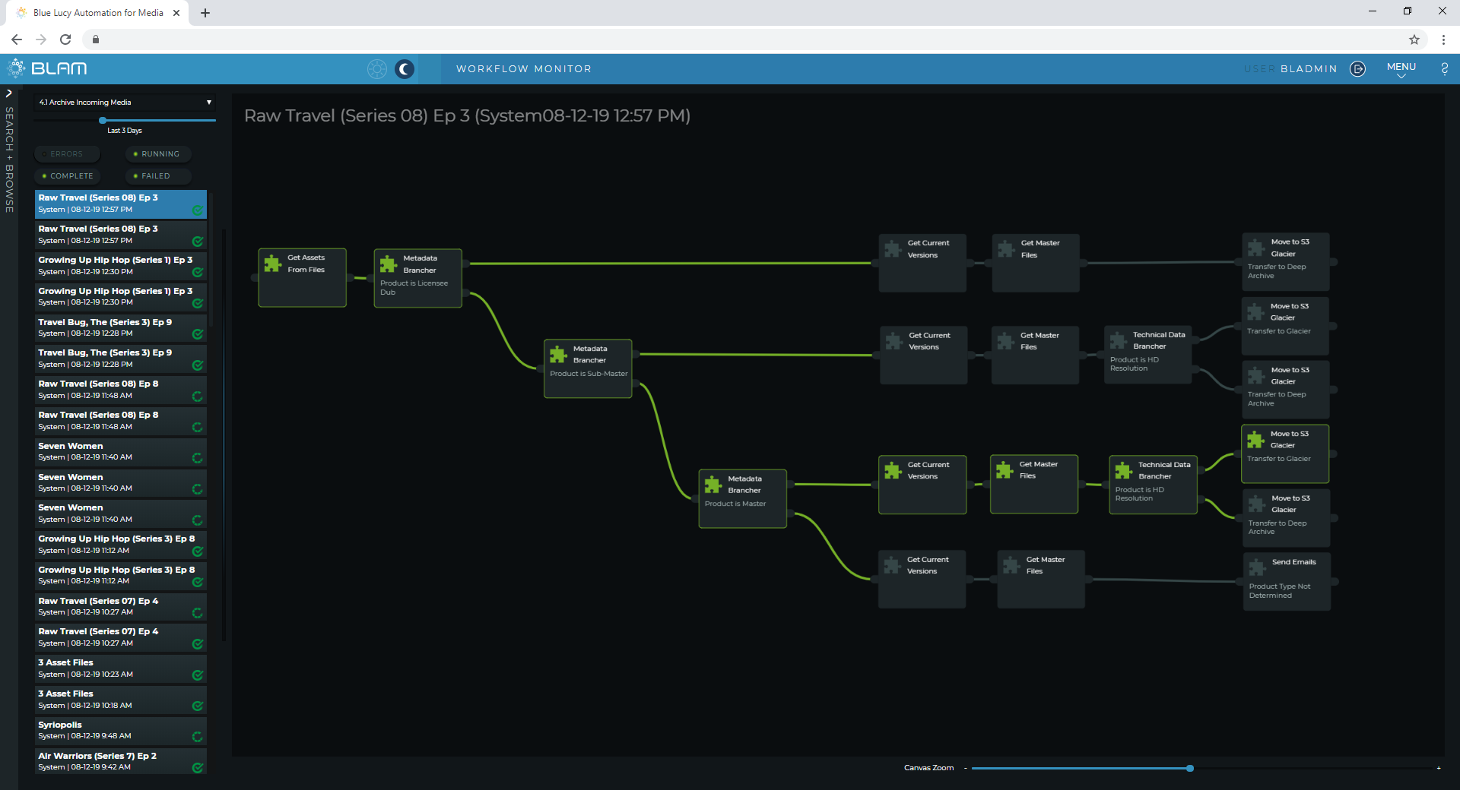Toggle the RUNNING status filter
Image resolution: width=1460 pixels, height=790 pixels.
[x=157, y=154]
